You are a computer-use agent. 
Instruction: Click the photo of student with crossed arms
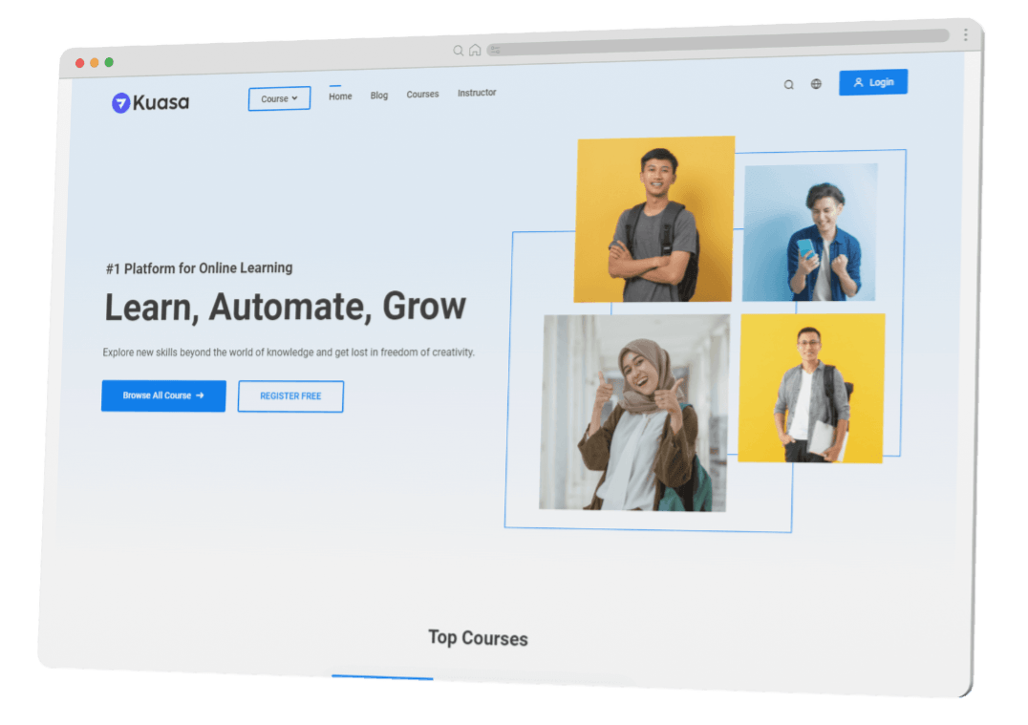[x=654, y=219]
